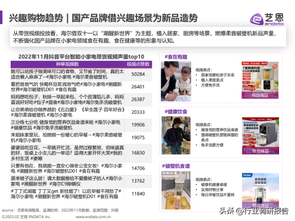Click bullet 居家场景和亲子关系

tap(218, 75)
